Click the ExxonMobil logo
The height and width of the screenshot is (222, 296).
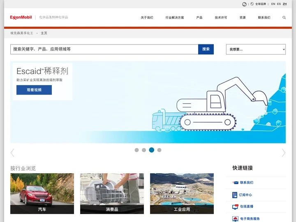(x=21, y=17)
